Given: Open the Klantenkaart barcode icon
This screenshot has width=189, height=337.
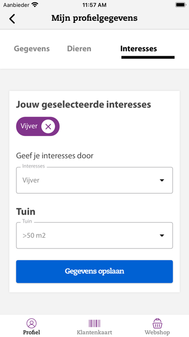Looking at the screenshot, I should (x=94, y=323).
